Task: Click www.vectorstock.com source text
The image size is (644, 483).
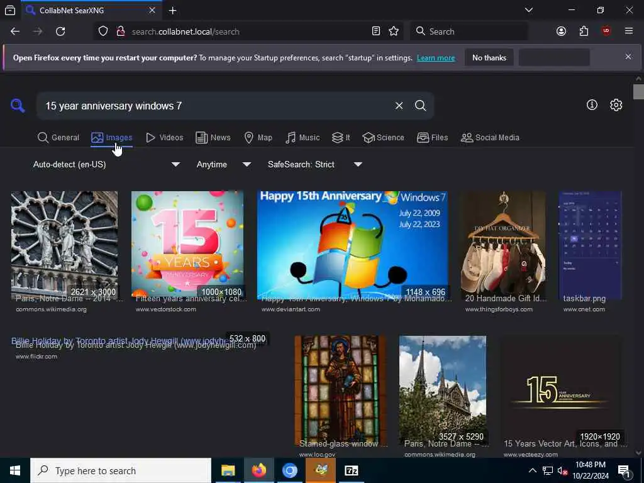Action: (x=166, y=309)
